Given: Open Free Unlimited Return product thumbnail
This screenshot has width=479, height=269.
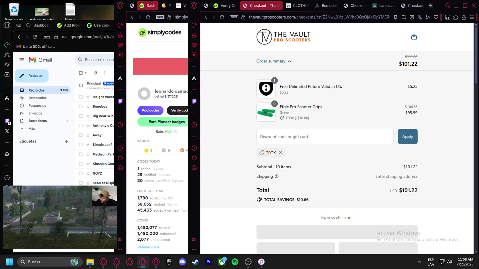Looking at the screenshot, I should coord(266,89).
